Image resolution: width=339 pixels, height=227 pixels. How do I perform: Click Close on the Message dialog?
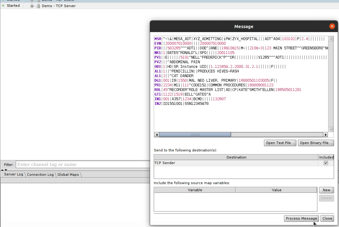point(327,218)
